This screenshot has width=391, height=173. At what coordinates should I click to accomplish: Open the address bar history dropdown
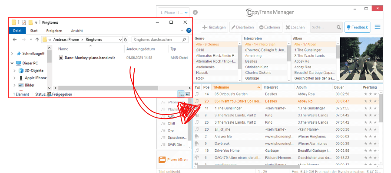[120, 39]
